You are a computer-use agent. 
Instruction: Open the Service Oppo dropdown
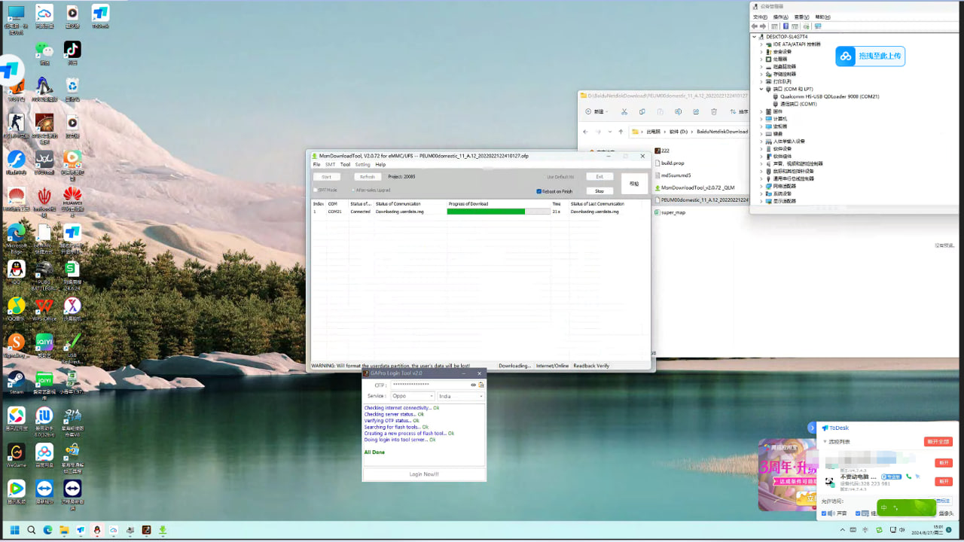tap(413, 396)
